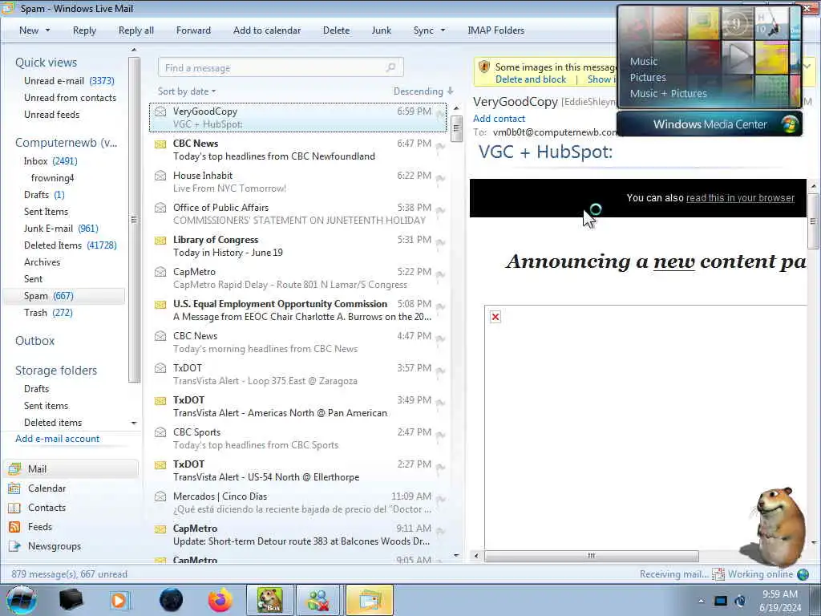Open the New dropdown arrow
This screenshot has height=616, width=821.
click(x=47, y=30)
